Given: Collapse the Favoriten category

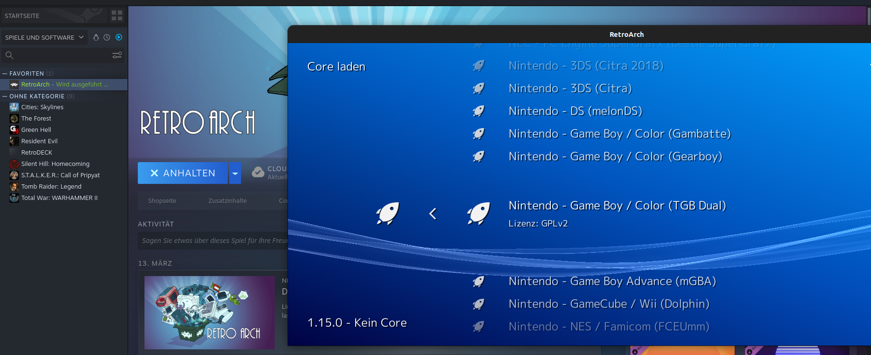Looking at the screenshot, I should [5, 74].
